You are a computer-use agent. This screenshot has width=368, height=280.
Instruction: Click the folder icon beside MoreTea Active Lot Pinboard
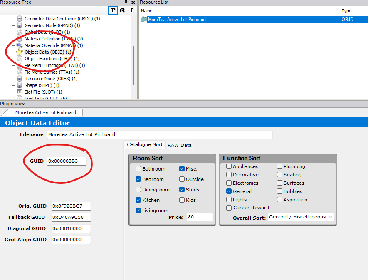click(144, 19)
